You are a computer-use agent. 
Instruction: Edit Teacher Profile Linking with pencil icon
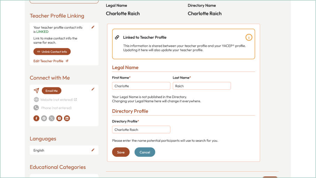point(93,27)
